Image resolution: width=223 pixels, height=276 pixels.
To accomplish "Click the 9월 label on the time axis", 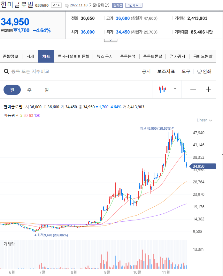I will (x=107, y=272).
